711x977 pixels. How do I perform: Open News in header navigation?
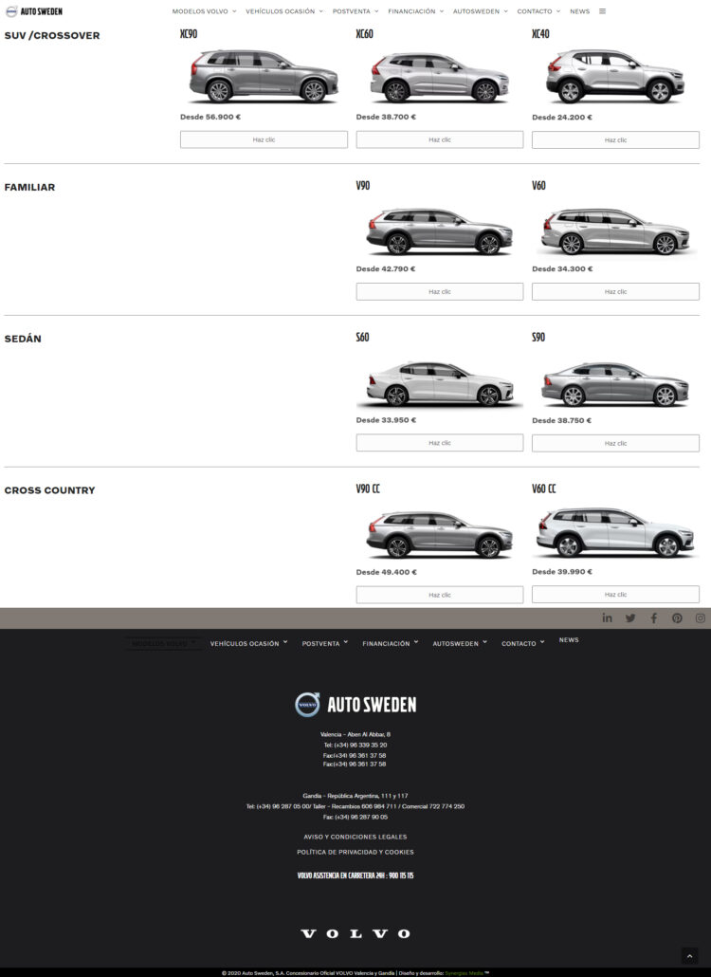tap(579, 11)
